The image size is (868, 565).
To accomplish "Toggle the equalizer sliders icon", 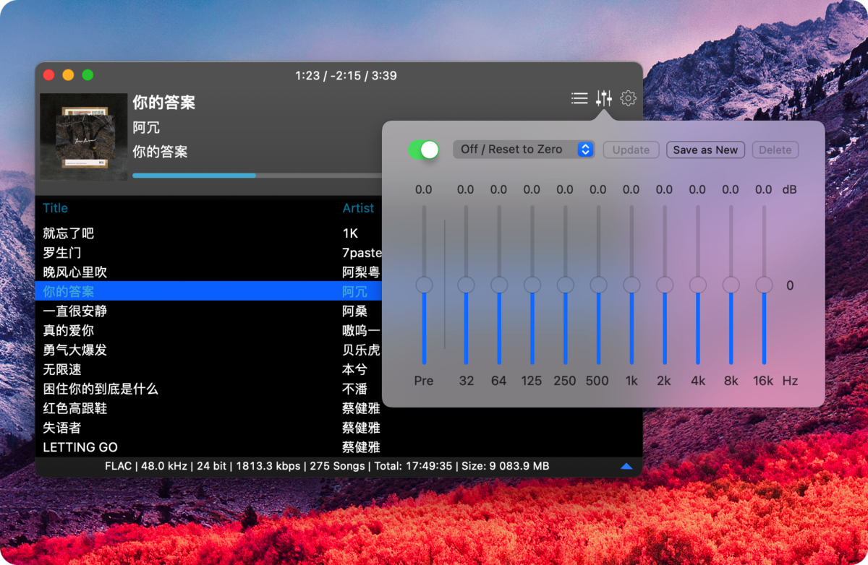I will point(604,98).
